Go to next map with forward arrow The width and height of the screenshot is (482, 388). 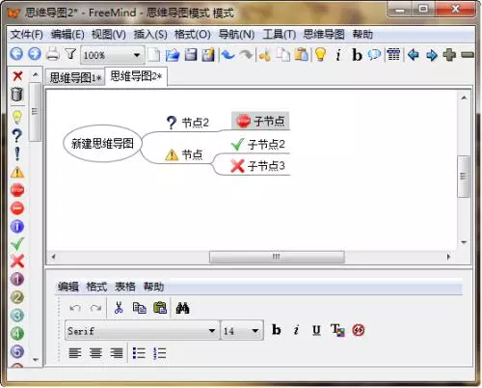(x=35, y=54)
